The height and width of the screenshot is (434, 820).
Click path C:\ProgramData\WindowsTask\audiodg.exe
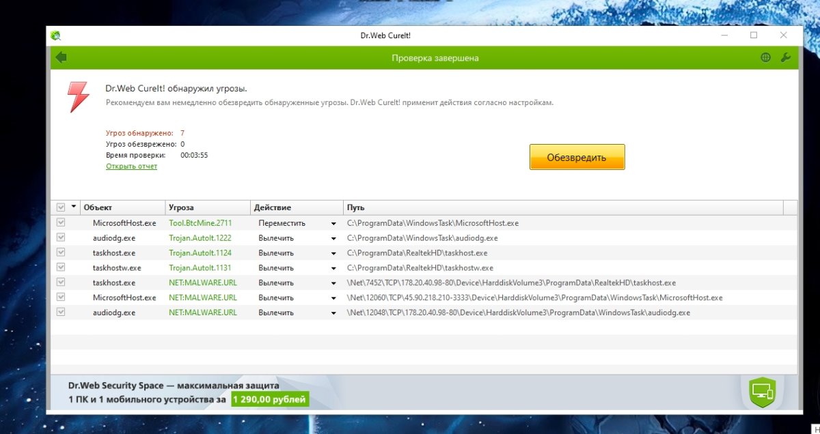(x=422, y=238)
